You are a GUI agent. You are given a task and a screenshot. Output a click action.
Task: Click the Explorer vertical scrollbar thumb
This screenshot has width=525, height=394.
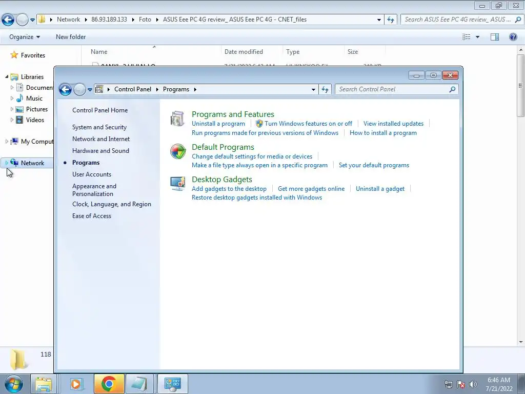tap(521, 86)
